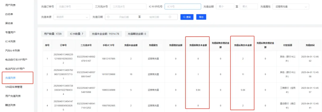Screen dimensions: 322x112
Task: Open 汽车ic卡列表 in the sidebar
Action: tap(12, 50)
